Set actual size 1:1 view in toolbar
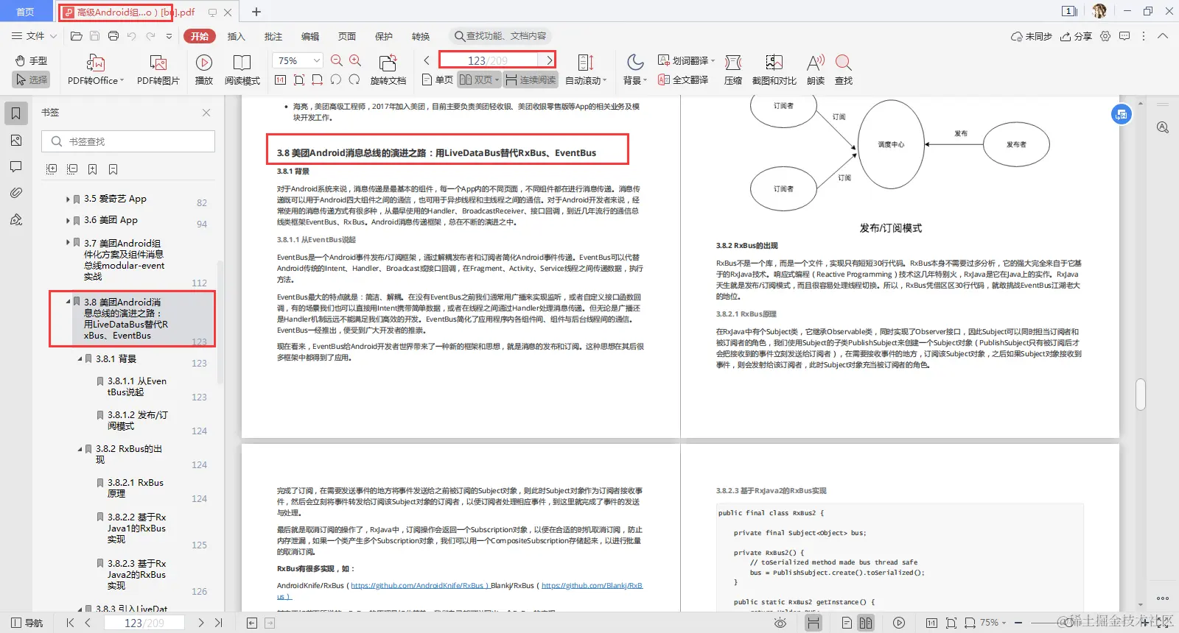The image size is (1179, 633). tap(281, 79)
